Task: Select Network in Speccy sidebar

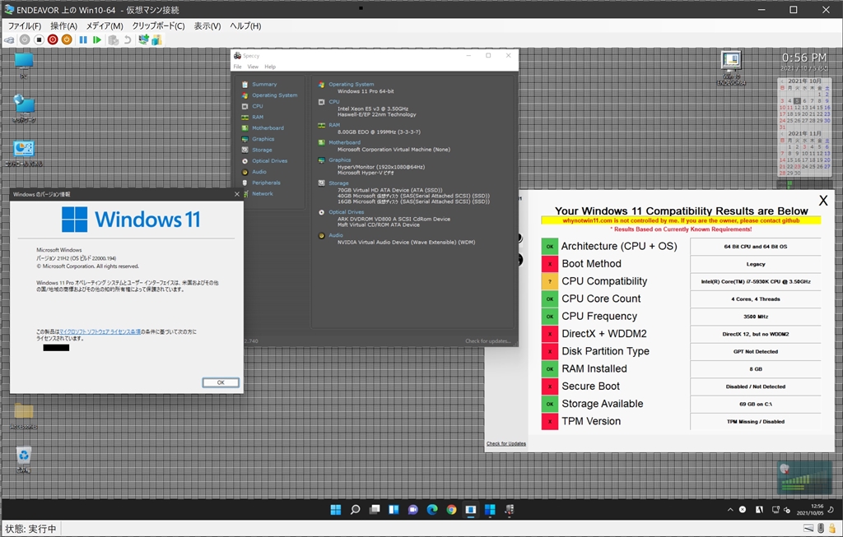Action: (263, 193)
